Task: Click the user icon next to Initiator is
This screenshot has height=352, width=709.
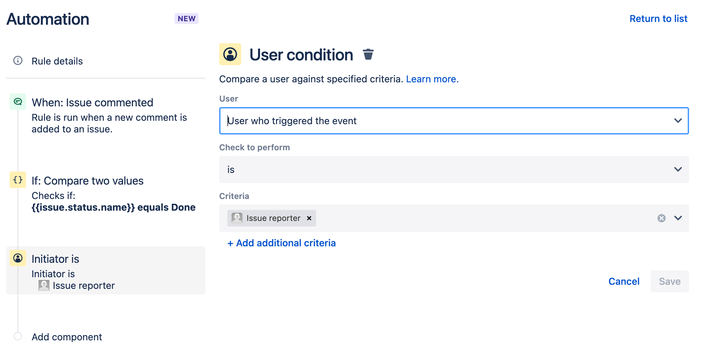Action: pos(17,258)
